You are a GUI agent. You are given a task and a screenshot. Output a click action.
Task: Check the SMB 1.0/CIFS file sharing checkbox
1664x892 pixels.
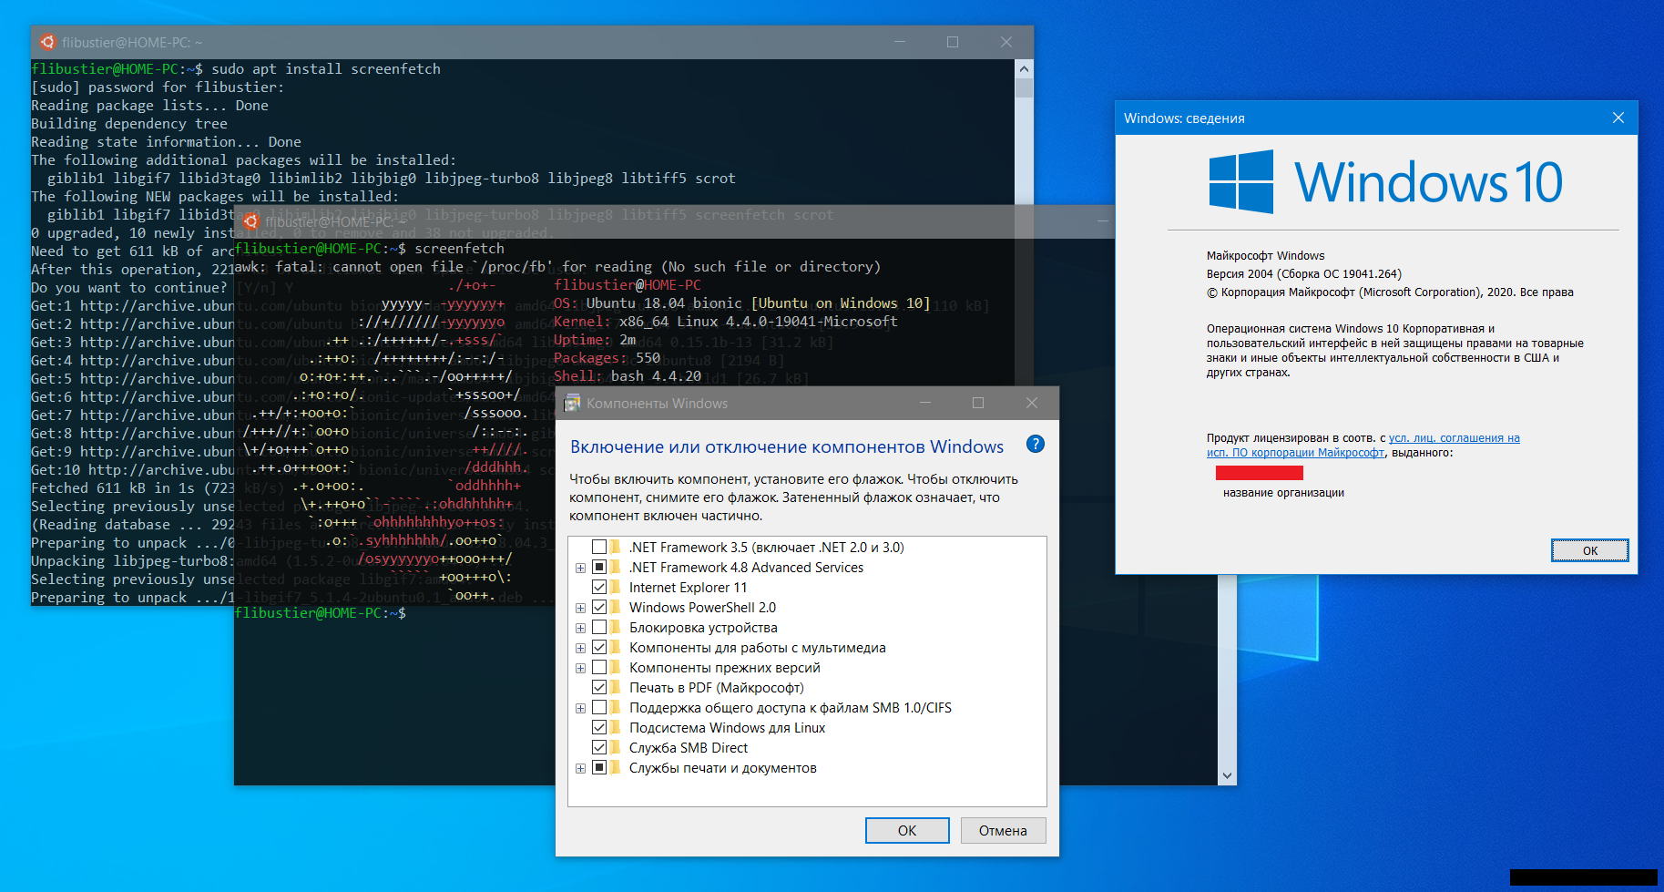pyautogui.click(x=599, y=707)
